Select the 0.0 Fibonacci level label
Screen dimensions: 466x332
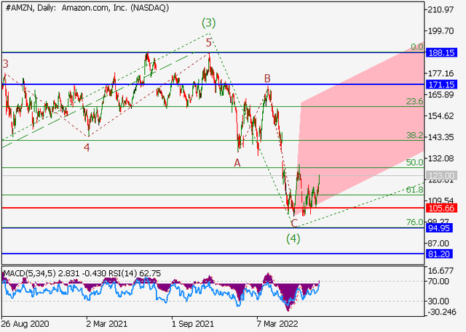click(x=416, y=46)
